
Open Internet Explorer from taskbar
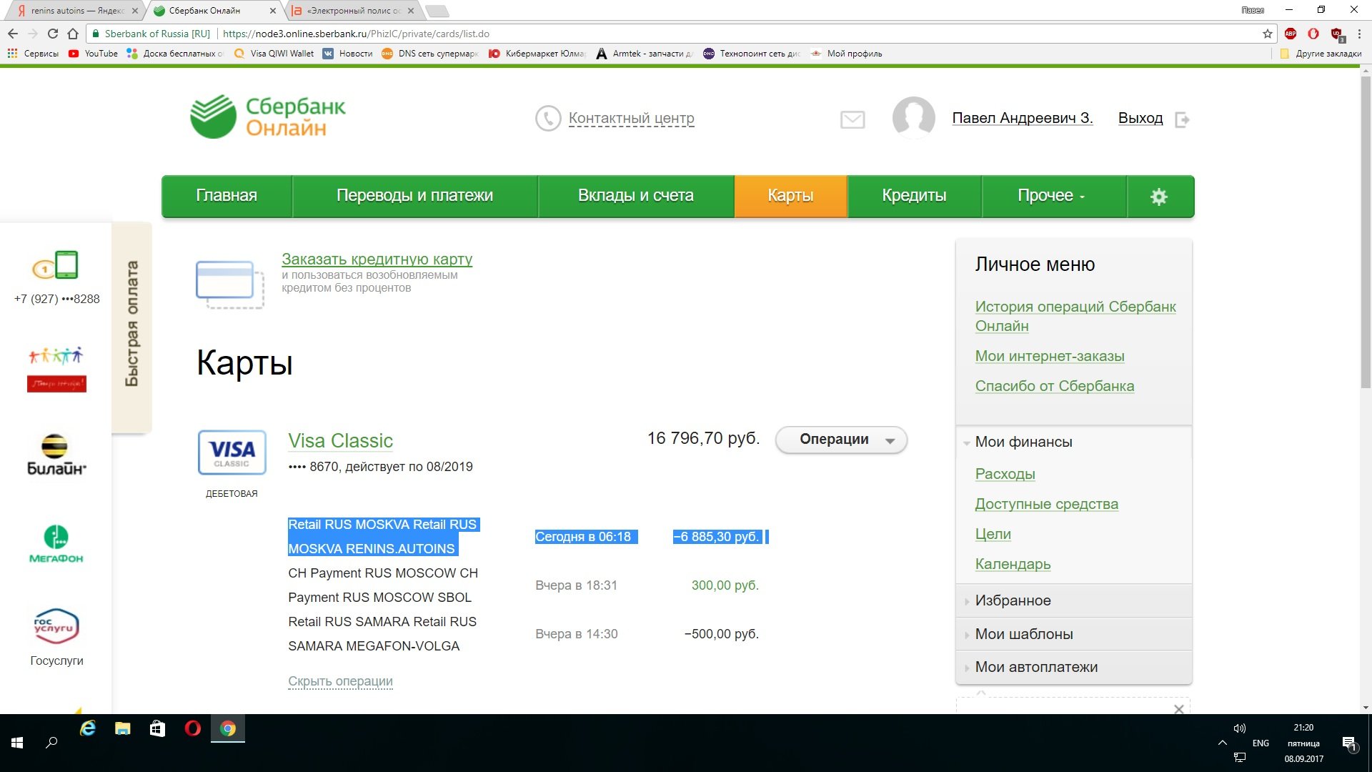pos(88,728)
